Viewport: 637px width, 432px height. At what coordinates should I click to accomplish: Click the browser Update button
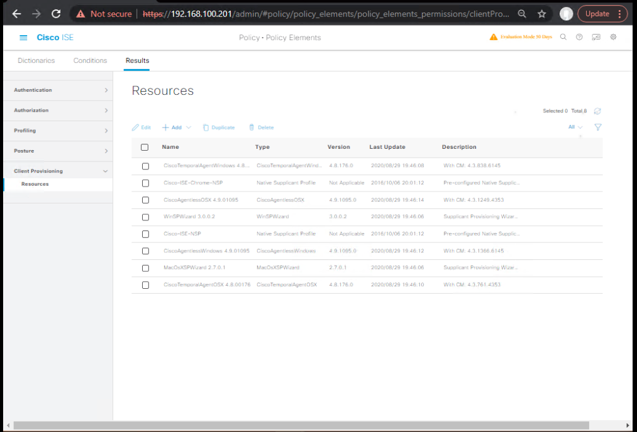(597, 14)
